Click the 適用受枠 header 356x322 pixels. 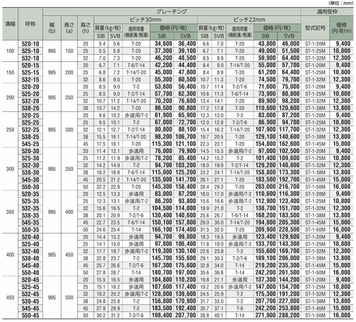(327, 11)
